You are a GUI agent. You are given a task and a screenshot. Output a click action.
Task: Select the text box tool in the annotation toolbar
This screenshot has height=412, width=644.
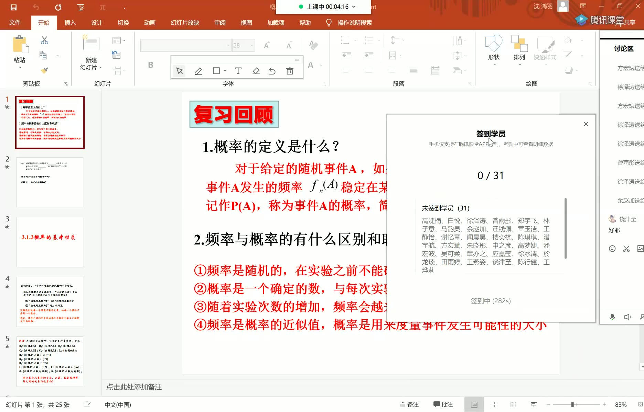tap(238, 71)
